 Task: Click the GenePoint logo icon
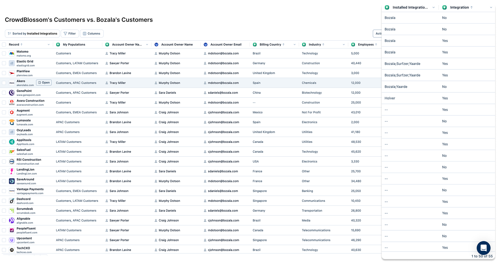[x=12, y=93]
